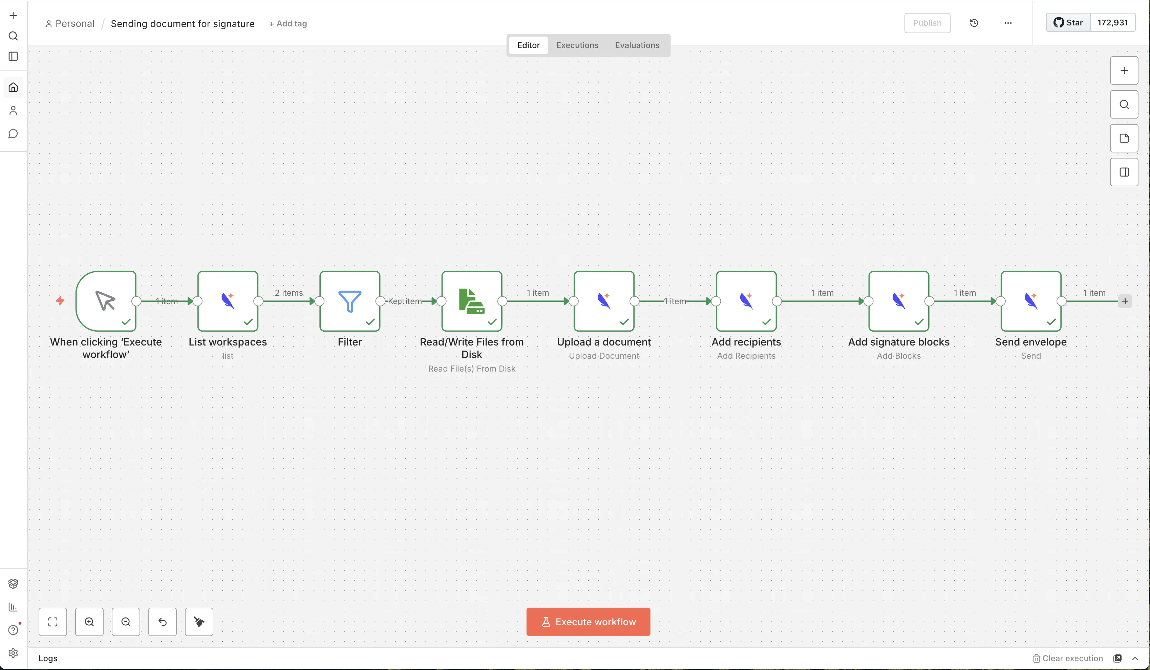Add a sticky note from the right toolbar
Screen dimensions: 1150x670
click(1124, 138)
